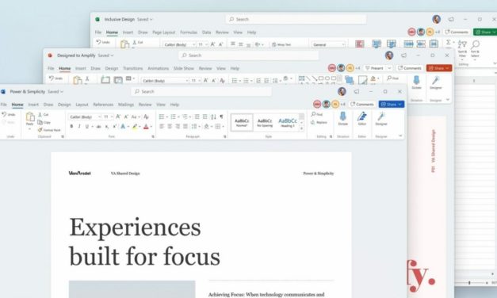Expand the Styles gallery More arrow in Word
The height and width of the screenshot is (298, 497).
pos(301,128)
